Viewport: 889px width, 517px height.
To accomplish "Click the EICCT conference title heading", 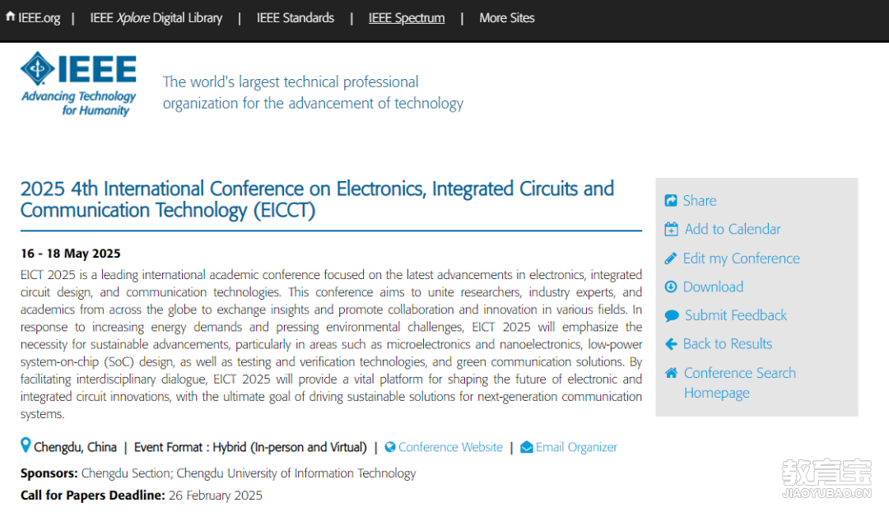I will (317, 199).
